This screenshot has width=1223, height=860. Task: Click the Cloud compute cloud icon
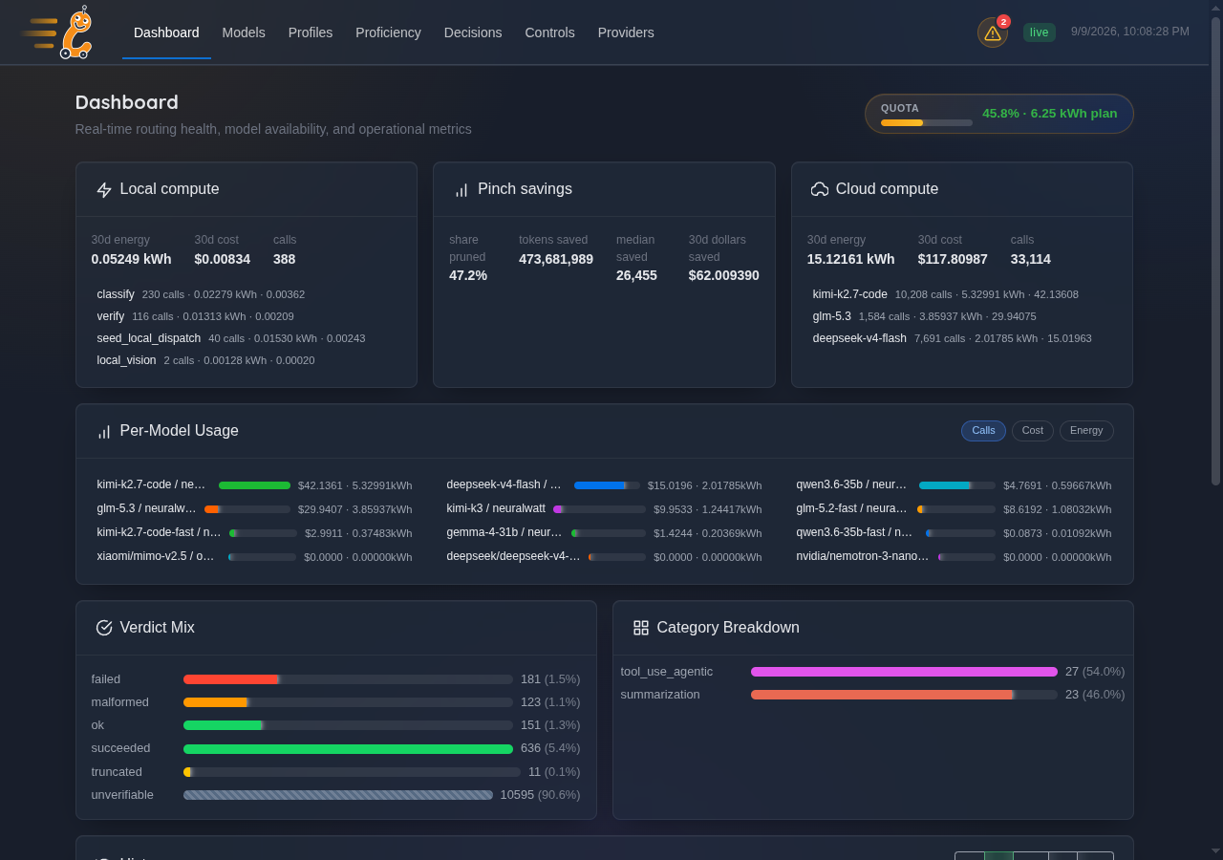click(x=820, y=189)
